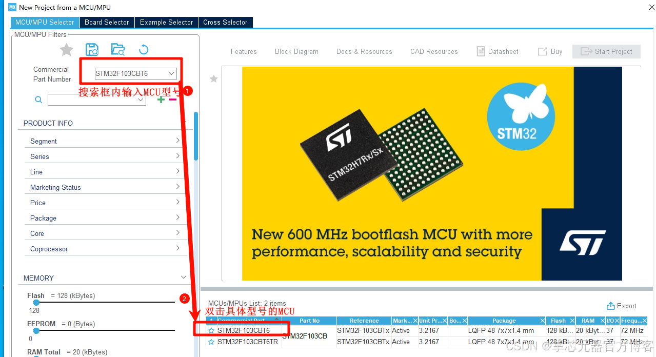Close the I/O column with its X
The image size is (656, 357).
coord(617,321)
